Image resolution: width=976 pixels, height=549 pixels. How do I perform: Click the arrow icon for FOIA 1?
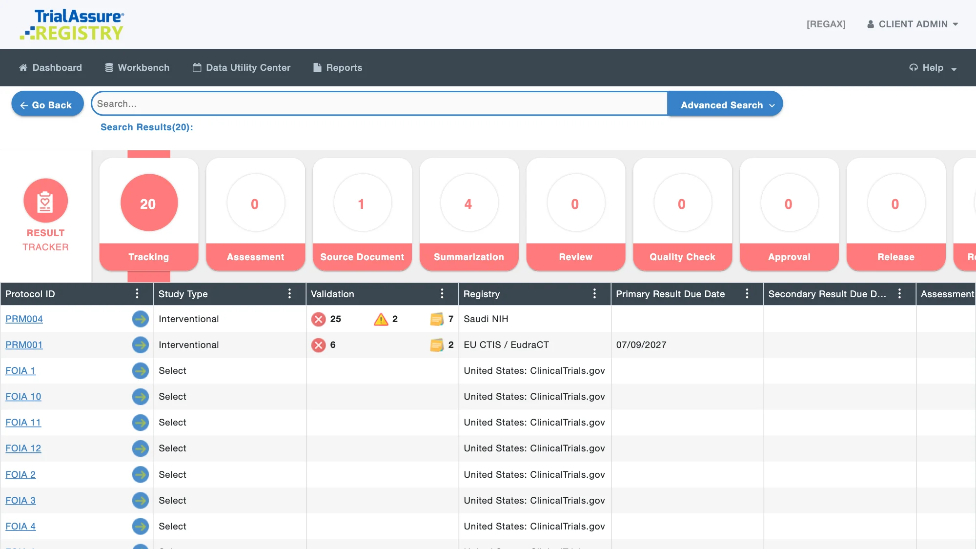[x=141, y=371]
